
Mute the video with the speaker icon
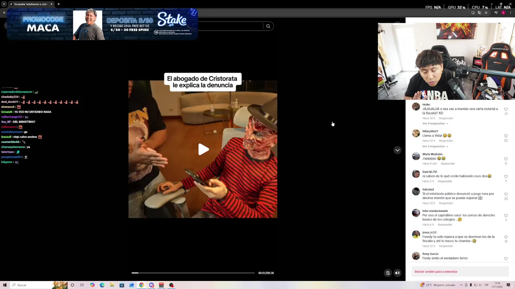click(x=398, y=273)
